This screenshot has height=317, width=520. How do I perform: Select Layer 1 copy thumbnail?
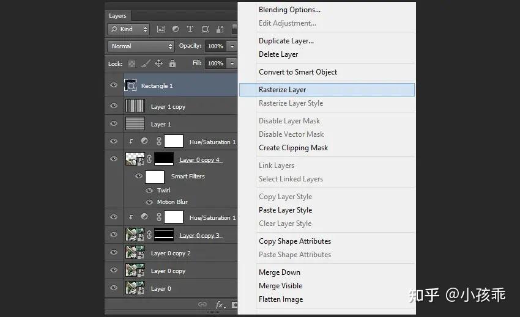pyautogui.click(x=135, y=106)
